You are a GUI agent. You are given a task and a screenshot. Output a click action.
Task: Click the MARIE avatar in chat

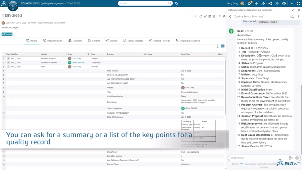[231, 31]
